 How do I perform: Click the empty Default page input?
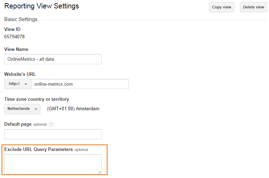pyautogui.click(x=53, y=134)
